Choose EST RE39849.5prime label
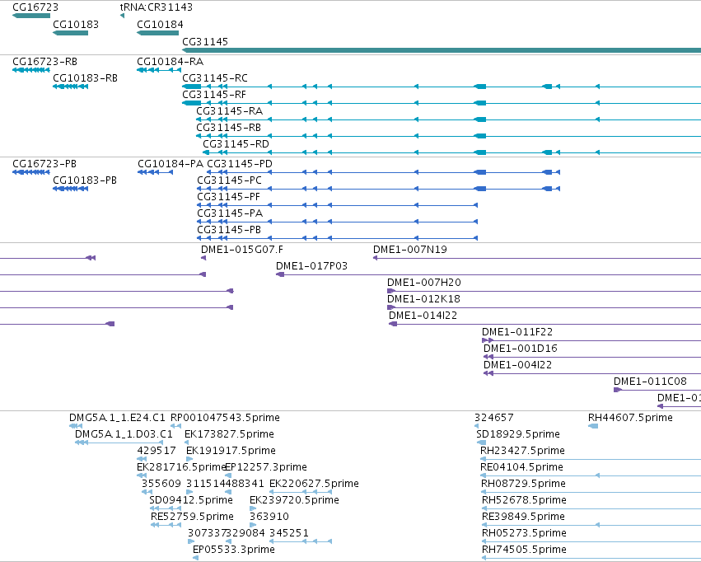701x562 pixels. click(523, 517)
